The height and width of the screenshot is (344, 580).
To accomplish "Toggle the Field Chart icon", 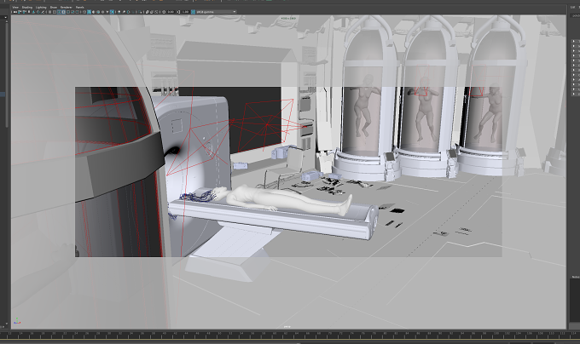I will tap(68, 12).
